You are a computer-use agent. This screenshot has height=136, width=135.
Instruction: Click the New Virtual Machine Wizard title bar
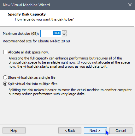point(63,5)
